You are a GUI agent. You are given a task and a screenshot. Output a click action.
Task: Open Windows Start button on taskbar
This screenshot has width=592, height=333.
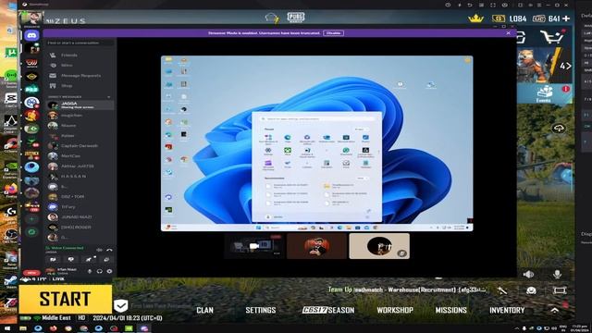tap(7, 328)
